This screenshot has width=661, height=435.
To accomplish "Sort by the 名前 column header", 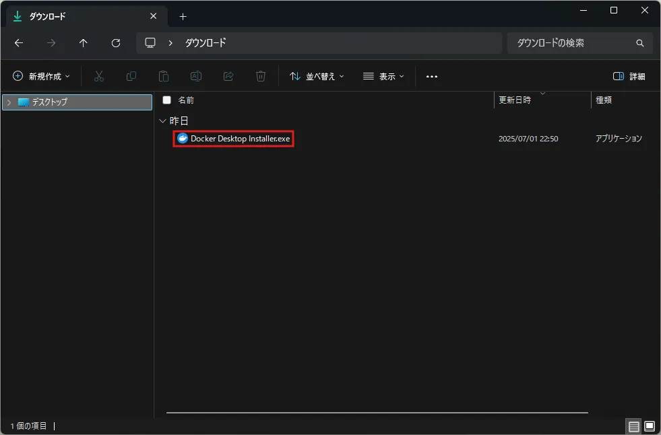I will [x=186, y=100].
